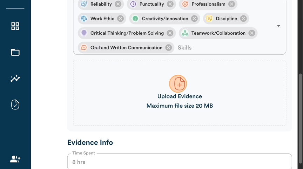Open the analytics sparkle chart icon
This screenshot has width=303, height=169.
tap(15, 78)
